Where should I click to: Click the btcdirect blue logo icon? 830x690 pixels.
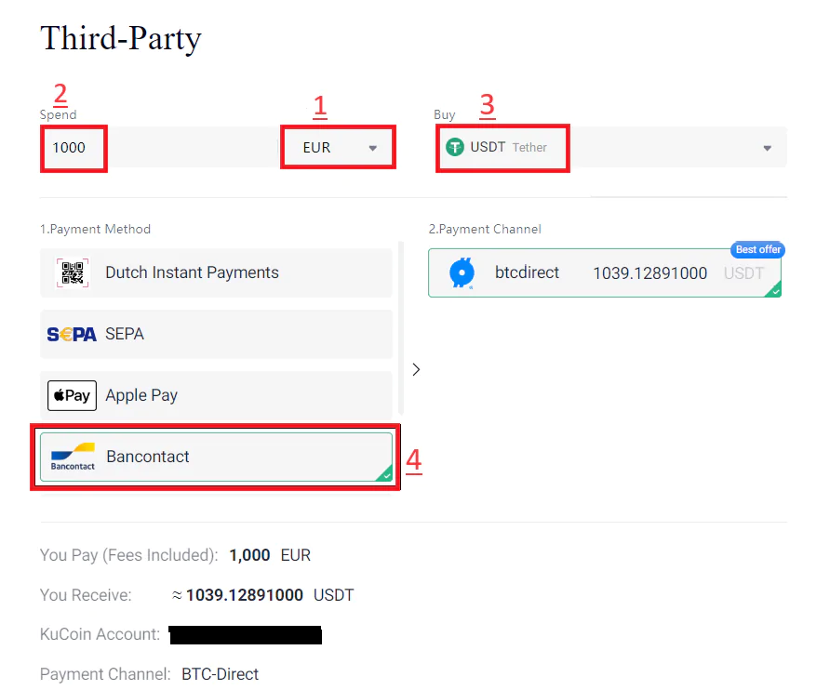(x=462, y=273)
